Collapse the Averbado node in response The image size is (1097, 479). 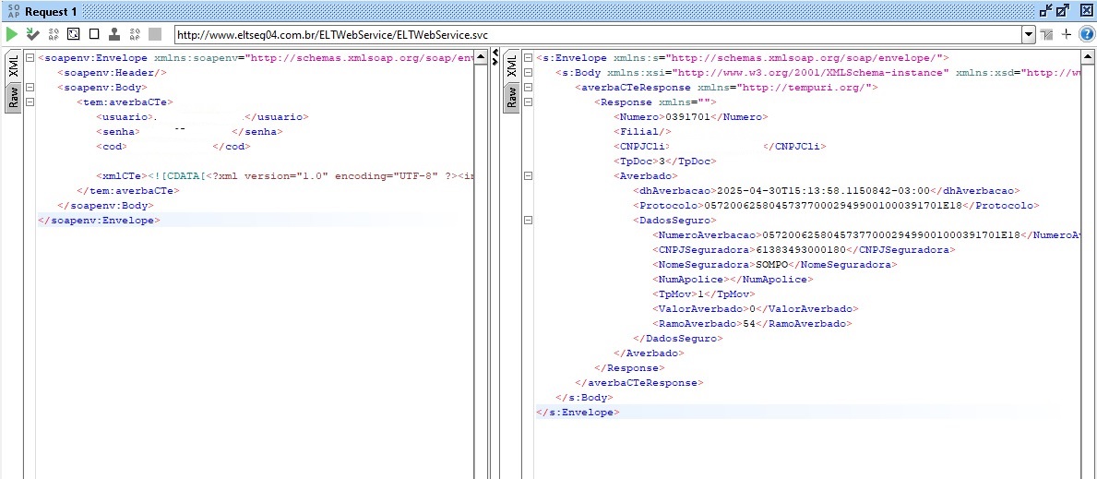pyautogui.click(x=528, y=176)
